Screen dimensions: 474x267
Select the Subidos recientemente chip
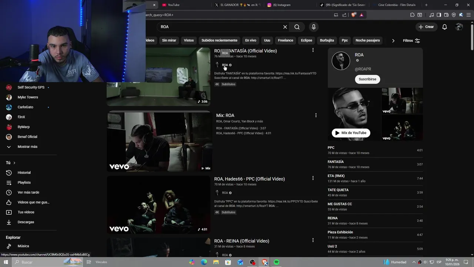click(219, 40)
